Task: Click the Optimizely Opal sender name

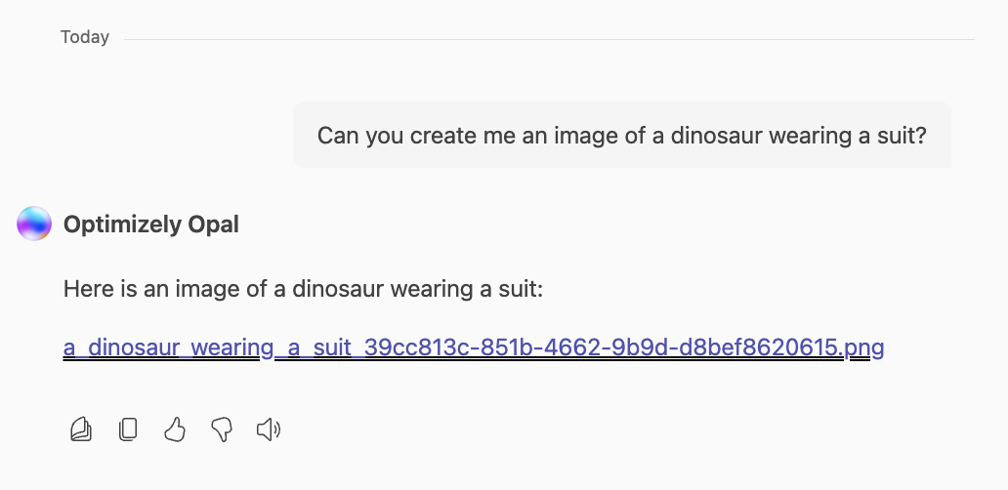Action: [x=151, y=225]
